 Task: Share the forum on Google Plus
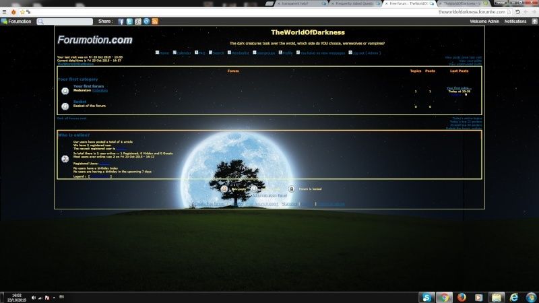point(138,22)
